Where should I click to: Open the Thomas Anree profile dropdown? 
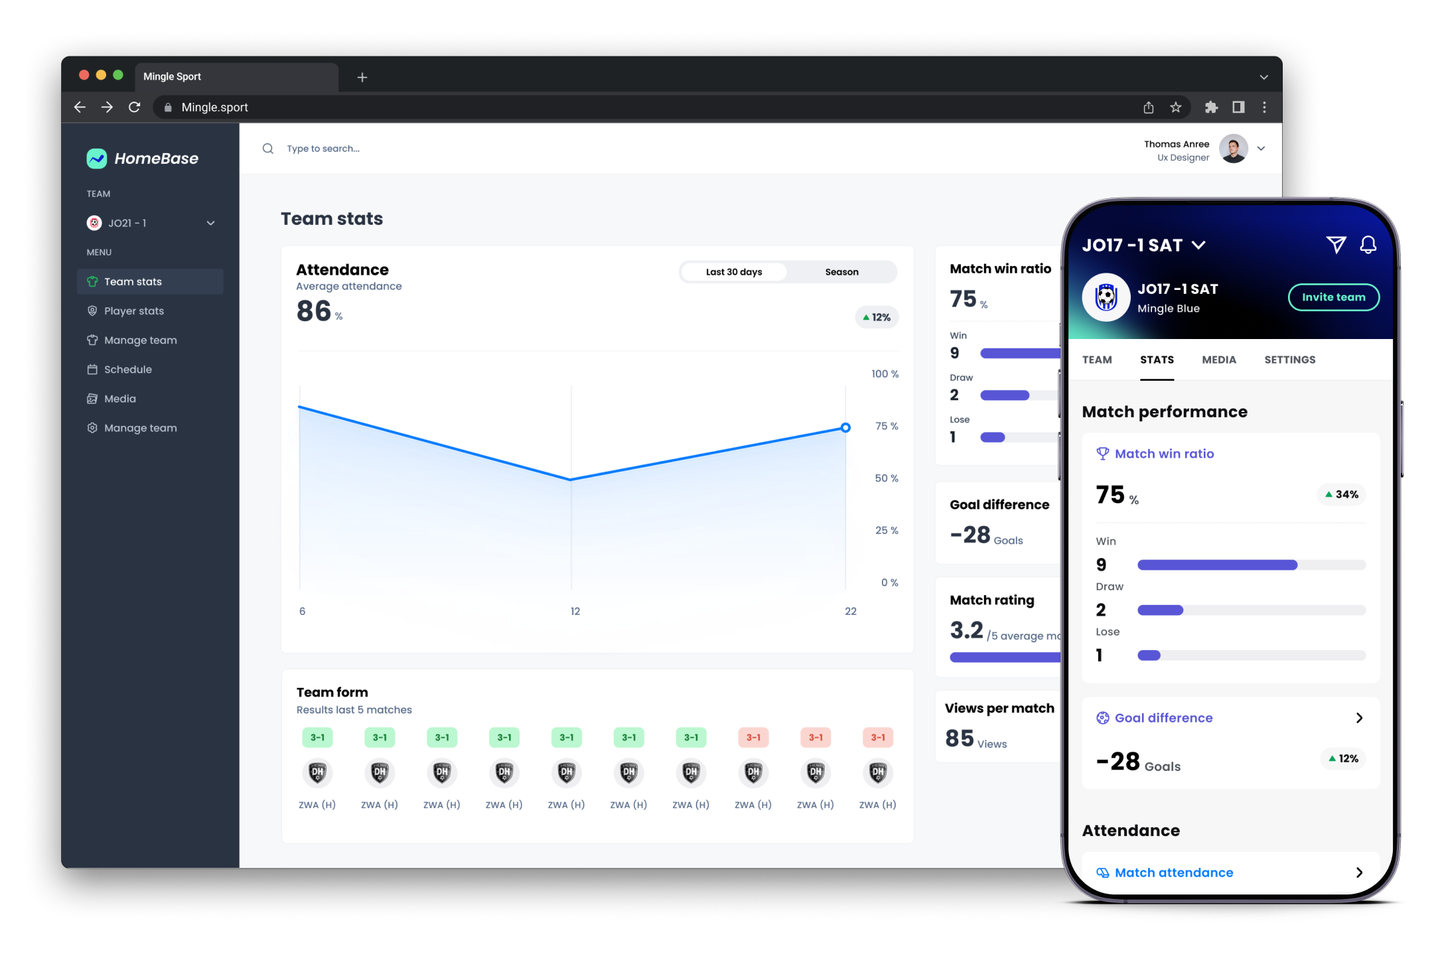coord(1261,149)
